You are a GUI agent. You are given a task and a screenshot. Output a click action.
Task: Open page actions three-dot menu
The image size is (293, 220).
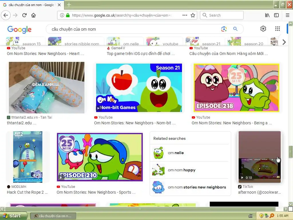185,15
